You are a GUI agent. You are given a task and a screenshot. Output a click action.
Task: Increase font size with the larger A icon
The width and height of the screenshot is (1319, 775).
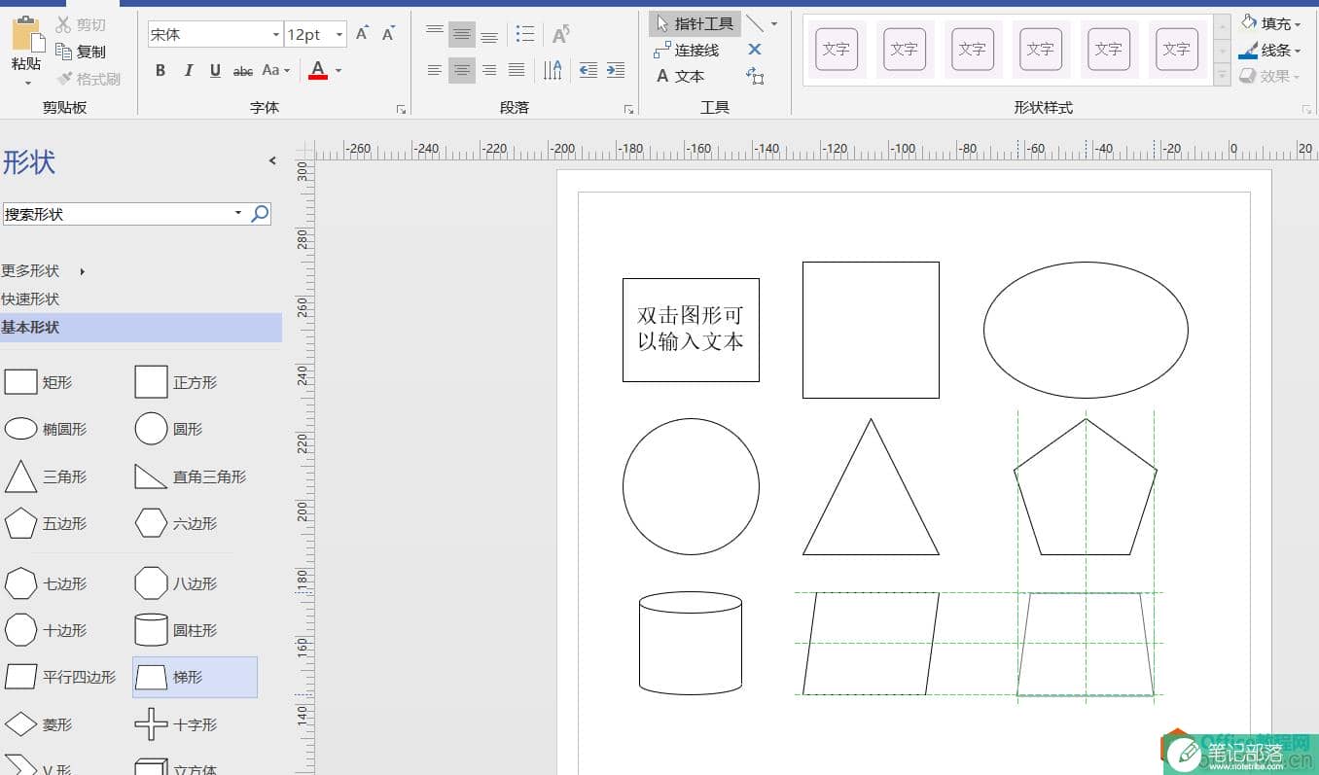362,34
